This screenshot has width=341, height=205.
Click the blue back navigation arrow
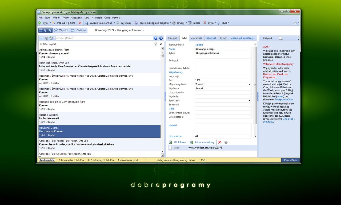156,38
